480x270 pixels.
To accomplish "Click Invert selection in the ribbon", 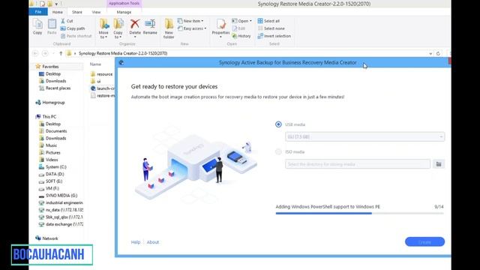I will pyautogui.click(x=274, y=36).
